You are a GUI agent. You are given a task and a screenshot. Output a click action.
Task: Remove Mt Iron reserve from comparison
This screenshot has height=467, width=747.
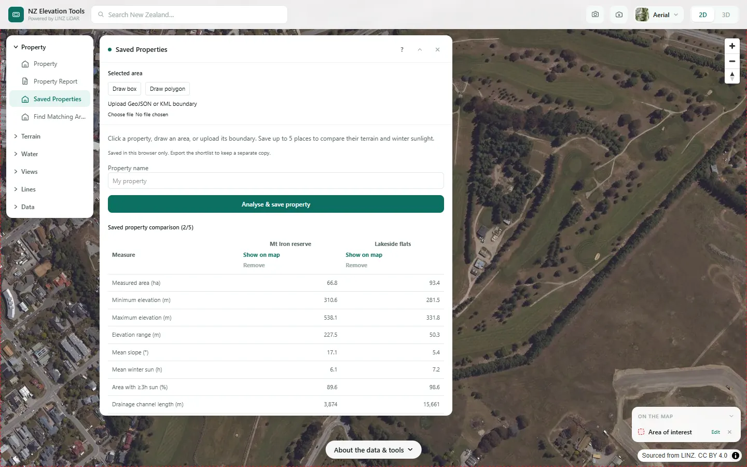coord(254,265)
